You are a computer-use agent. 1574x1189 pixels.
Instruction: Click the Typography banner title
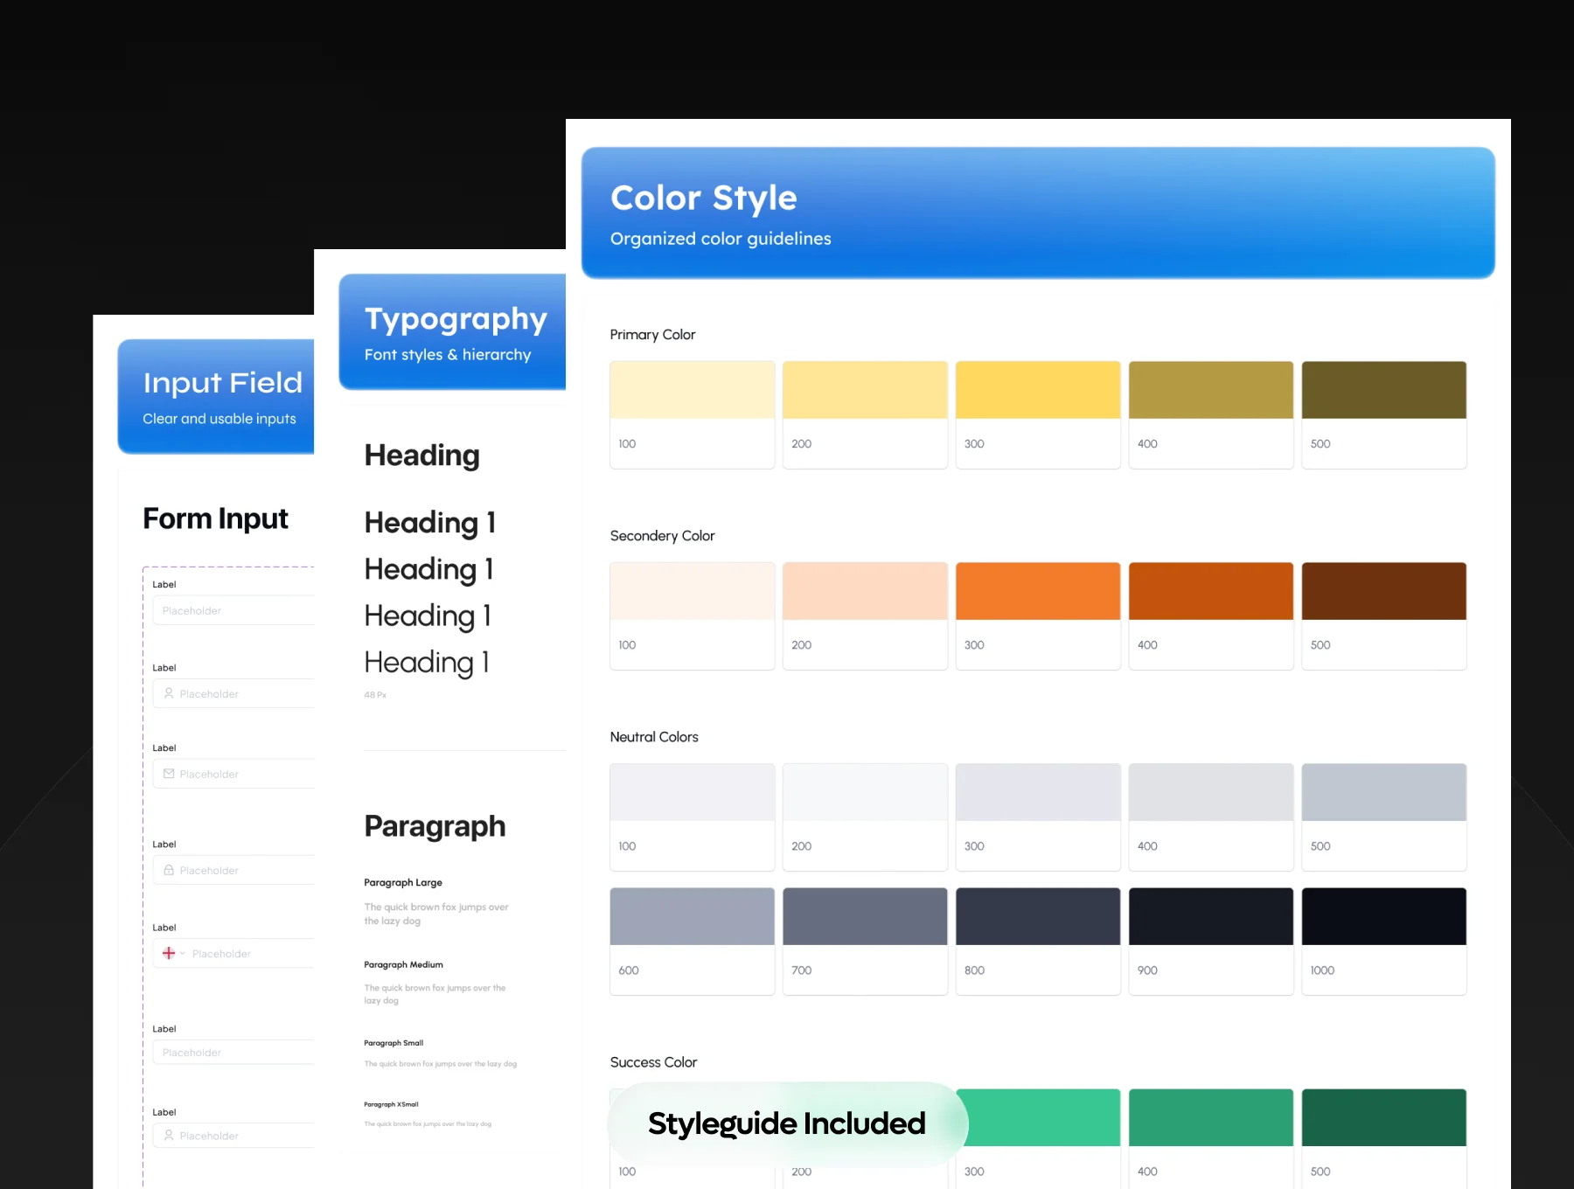[456, 319]
